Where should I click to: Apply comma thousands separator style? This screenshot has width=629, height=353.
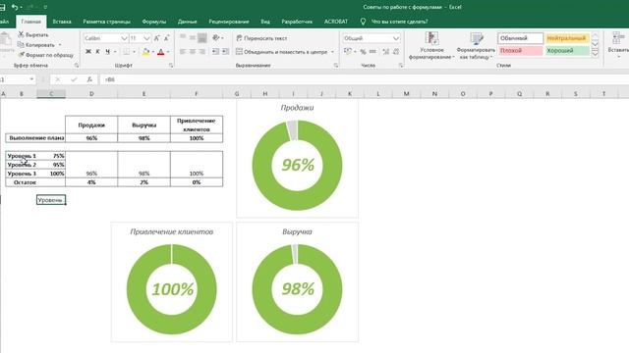pos(372,51)
